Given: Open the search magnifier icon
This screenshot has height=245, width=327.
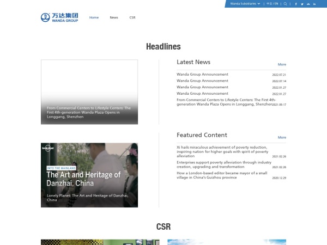Looking at the screenshot, I should tap(285, 4).
